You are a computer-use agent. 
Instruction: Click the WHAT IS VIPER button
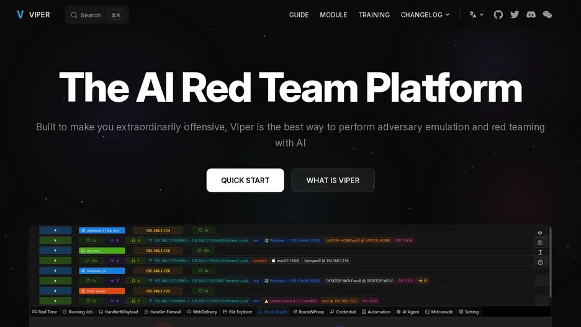[333, 181]
